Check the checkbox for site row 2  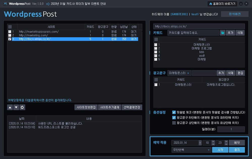10,35
